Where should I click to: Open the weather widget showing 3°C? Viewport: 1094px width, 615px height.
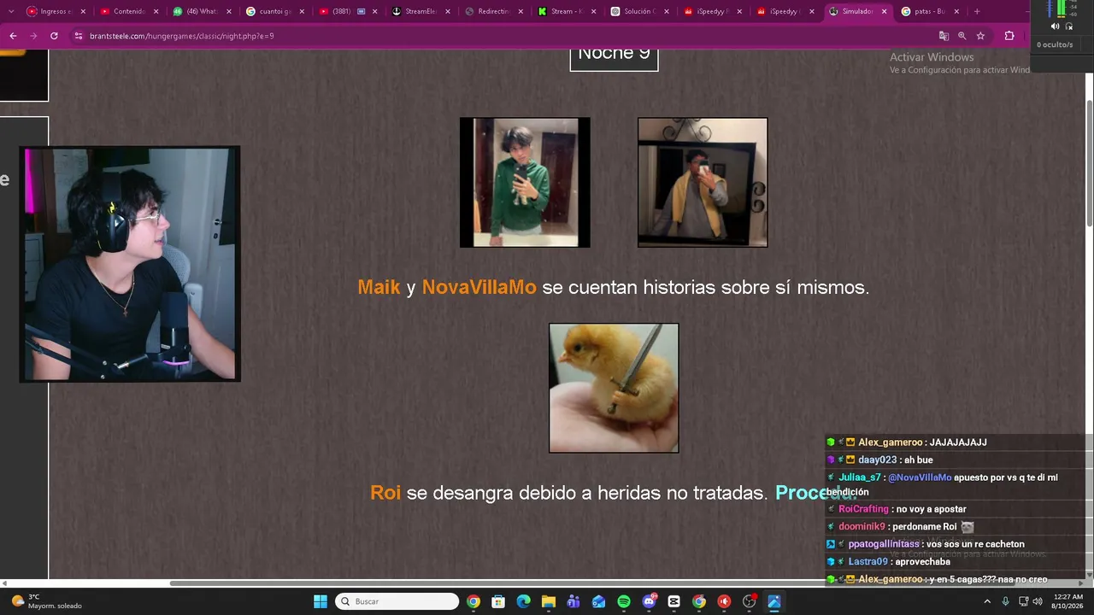[x=47, y=601]
